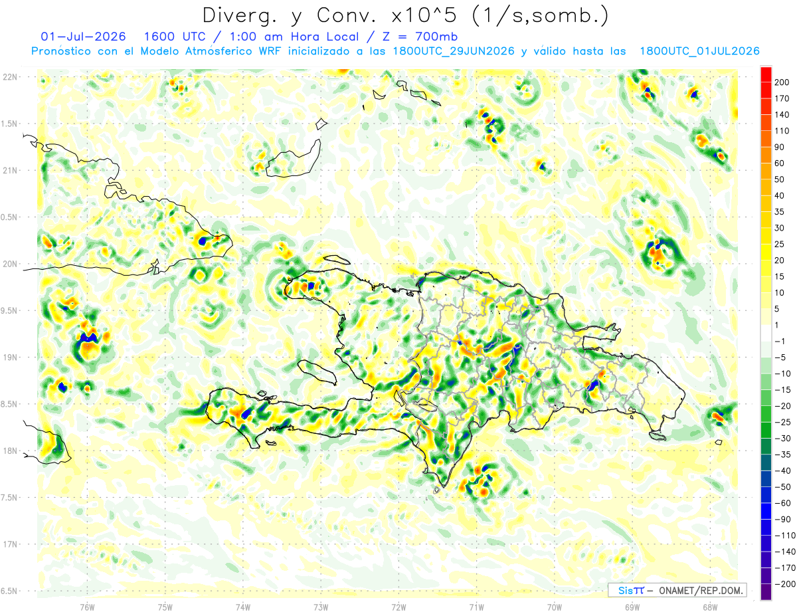The width and height of the screenshot is (797, 616).
Task: Click the '140' value on the color scale
Action: (782, 115)
